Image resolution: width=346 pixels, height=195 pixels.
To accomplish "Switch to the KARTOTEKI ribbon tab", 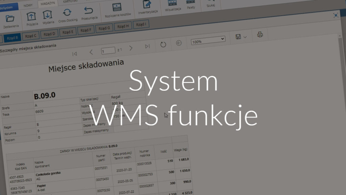I will [70, 1].
